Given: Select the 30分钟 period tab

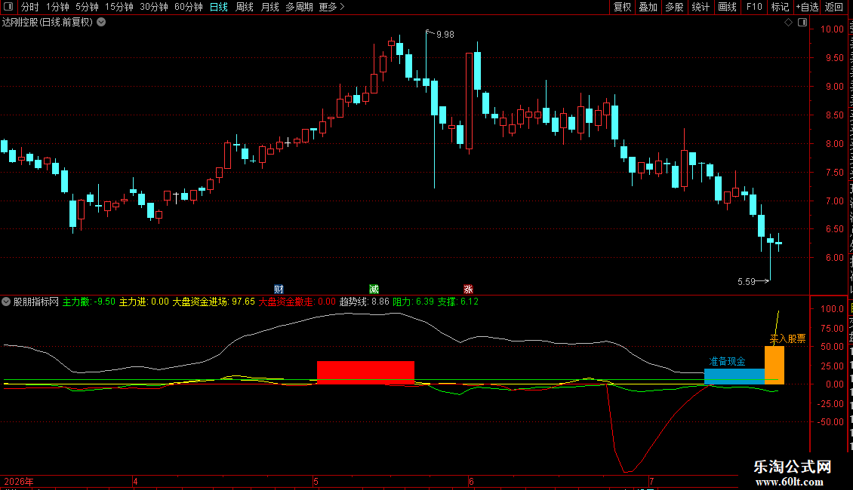Looking at the screenshot, I should 154,7.
